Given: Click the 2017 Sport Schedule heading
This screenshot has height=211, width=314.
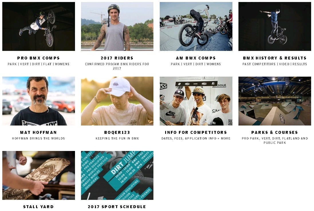Looking at the screenshot, I should 117,207.
